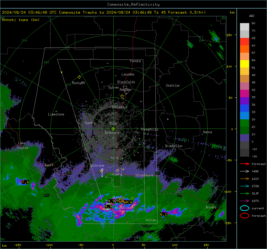Click the cyan current ellipse legend icon
The height and width of the screenshot is (249, 267).
pos(244,208)
